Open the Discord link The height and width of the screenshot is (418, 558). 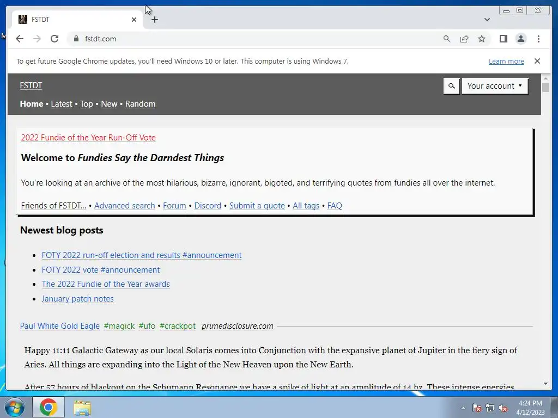pyautogui.click(x=208, y=205)
